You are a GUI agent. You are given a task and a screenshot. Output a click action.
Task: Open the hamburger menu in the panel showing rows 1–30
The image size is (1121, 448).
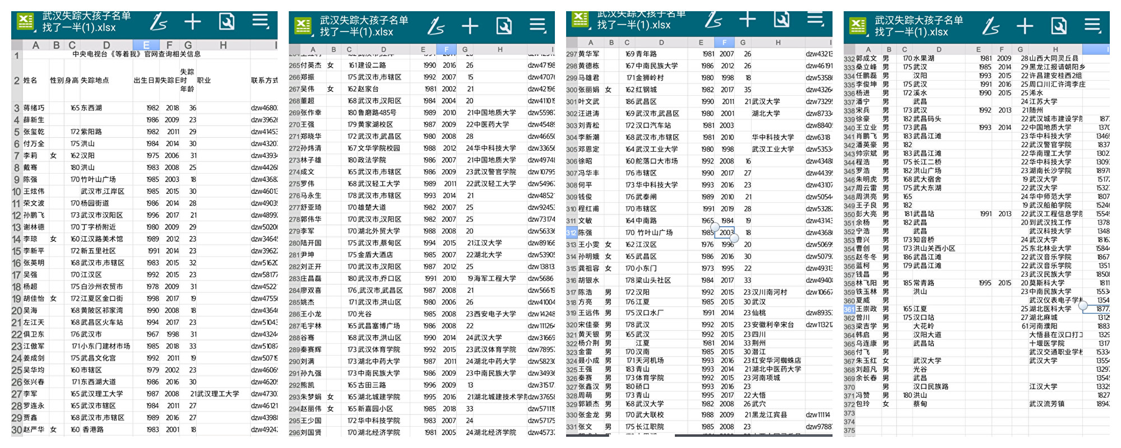(x=260, y=21)
